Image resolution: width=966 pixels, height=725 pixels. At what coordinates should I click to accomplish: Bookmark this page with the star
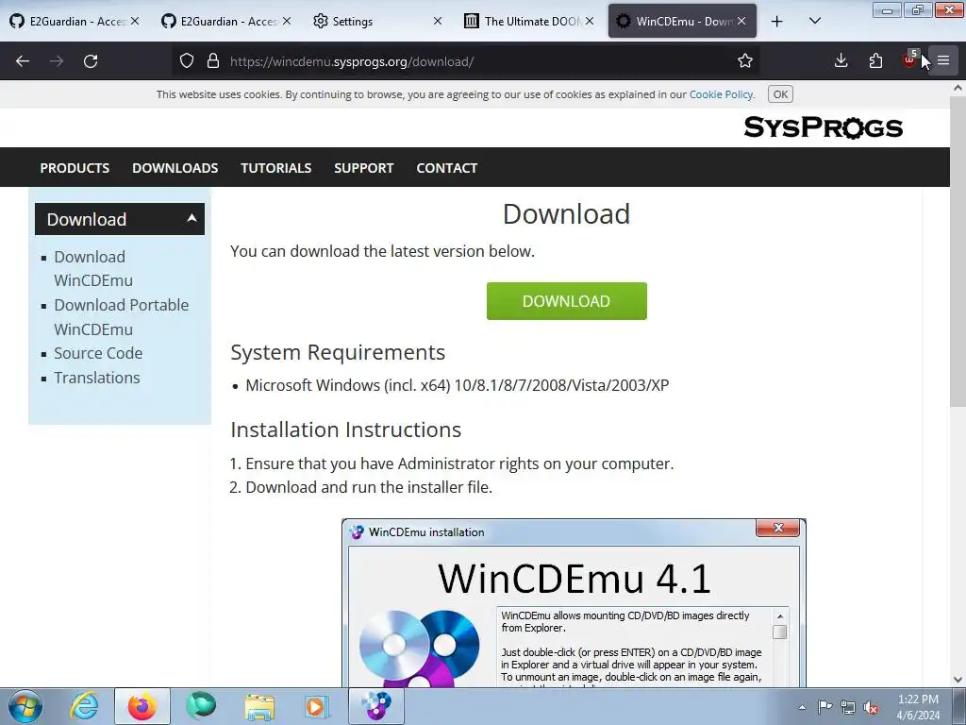click(x=745, y=60)
